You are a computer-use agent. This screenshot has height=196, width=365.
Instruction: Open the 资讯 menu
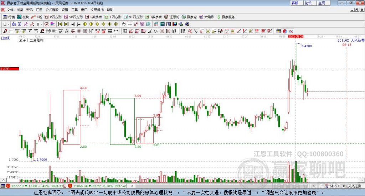(x=29, y=10)
